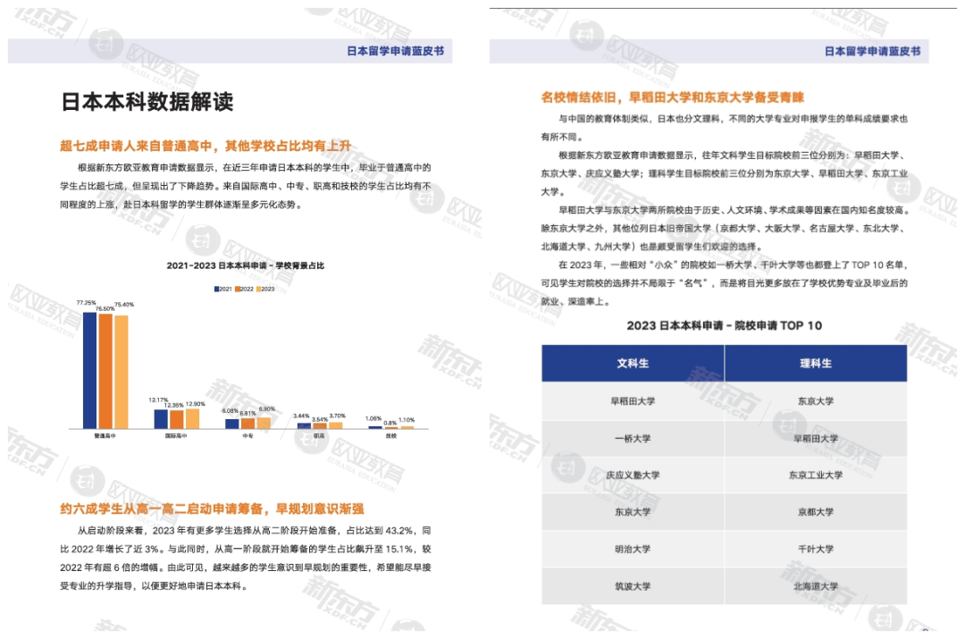Click the 76.50% bar value label
The height and width of the screenshot is (639, 965).
click(x=105, y=308)
